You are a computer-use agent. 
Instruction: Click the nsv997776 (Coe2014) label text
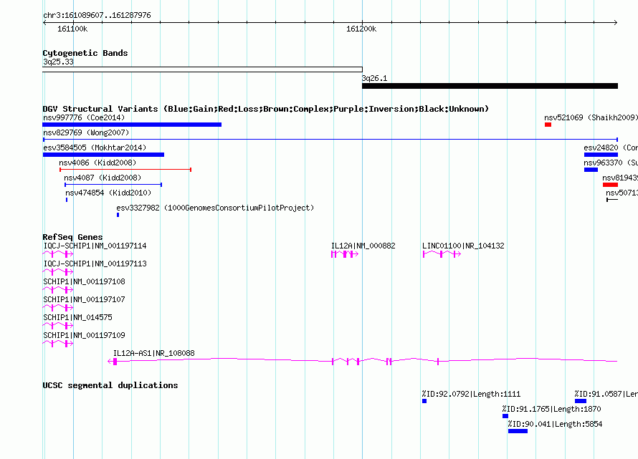pos(84,117)
